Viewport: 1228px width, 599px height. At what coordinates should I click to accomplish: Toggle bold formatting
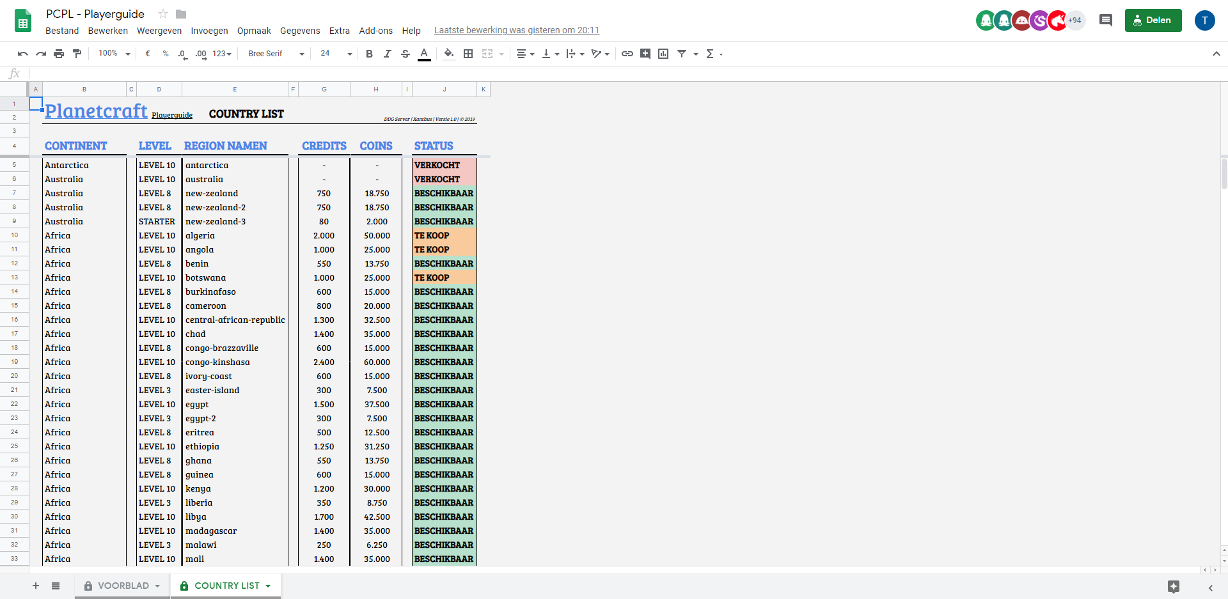(x=369, y=54)
